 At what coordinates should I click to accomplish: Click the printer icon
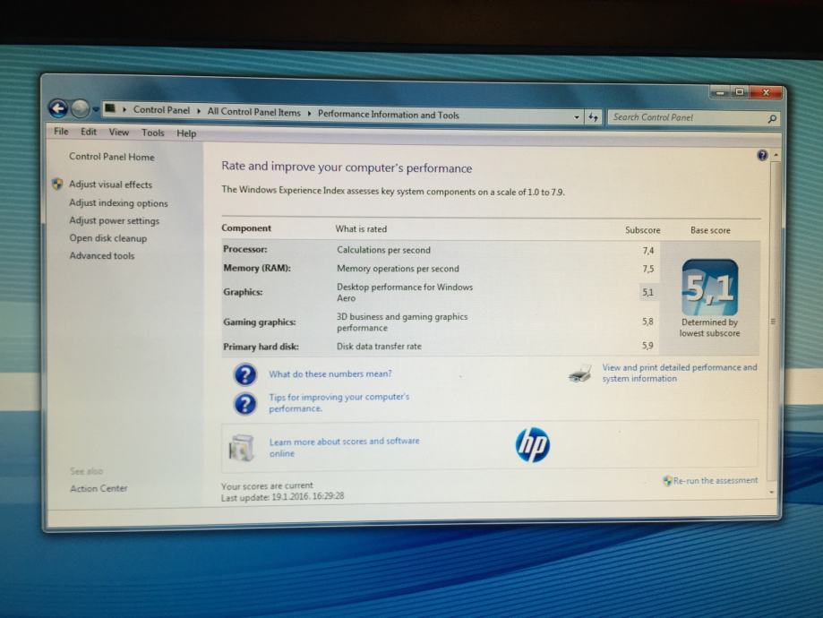[580, 373]
